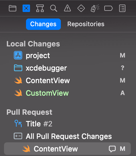This screenshot has width=136, height=156.
Task: Select the Source Control navigator icon
Action: (x=26, y=8)
